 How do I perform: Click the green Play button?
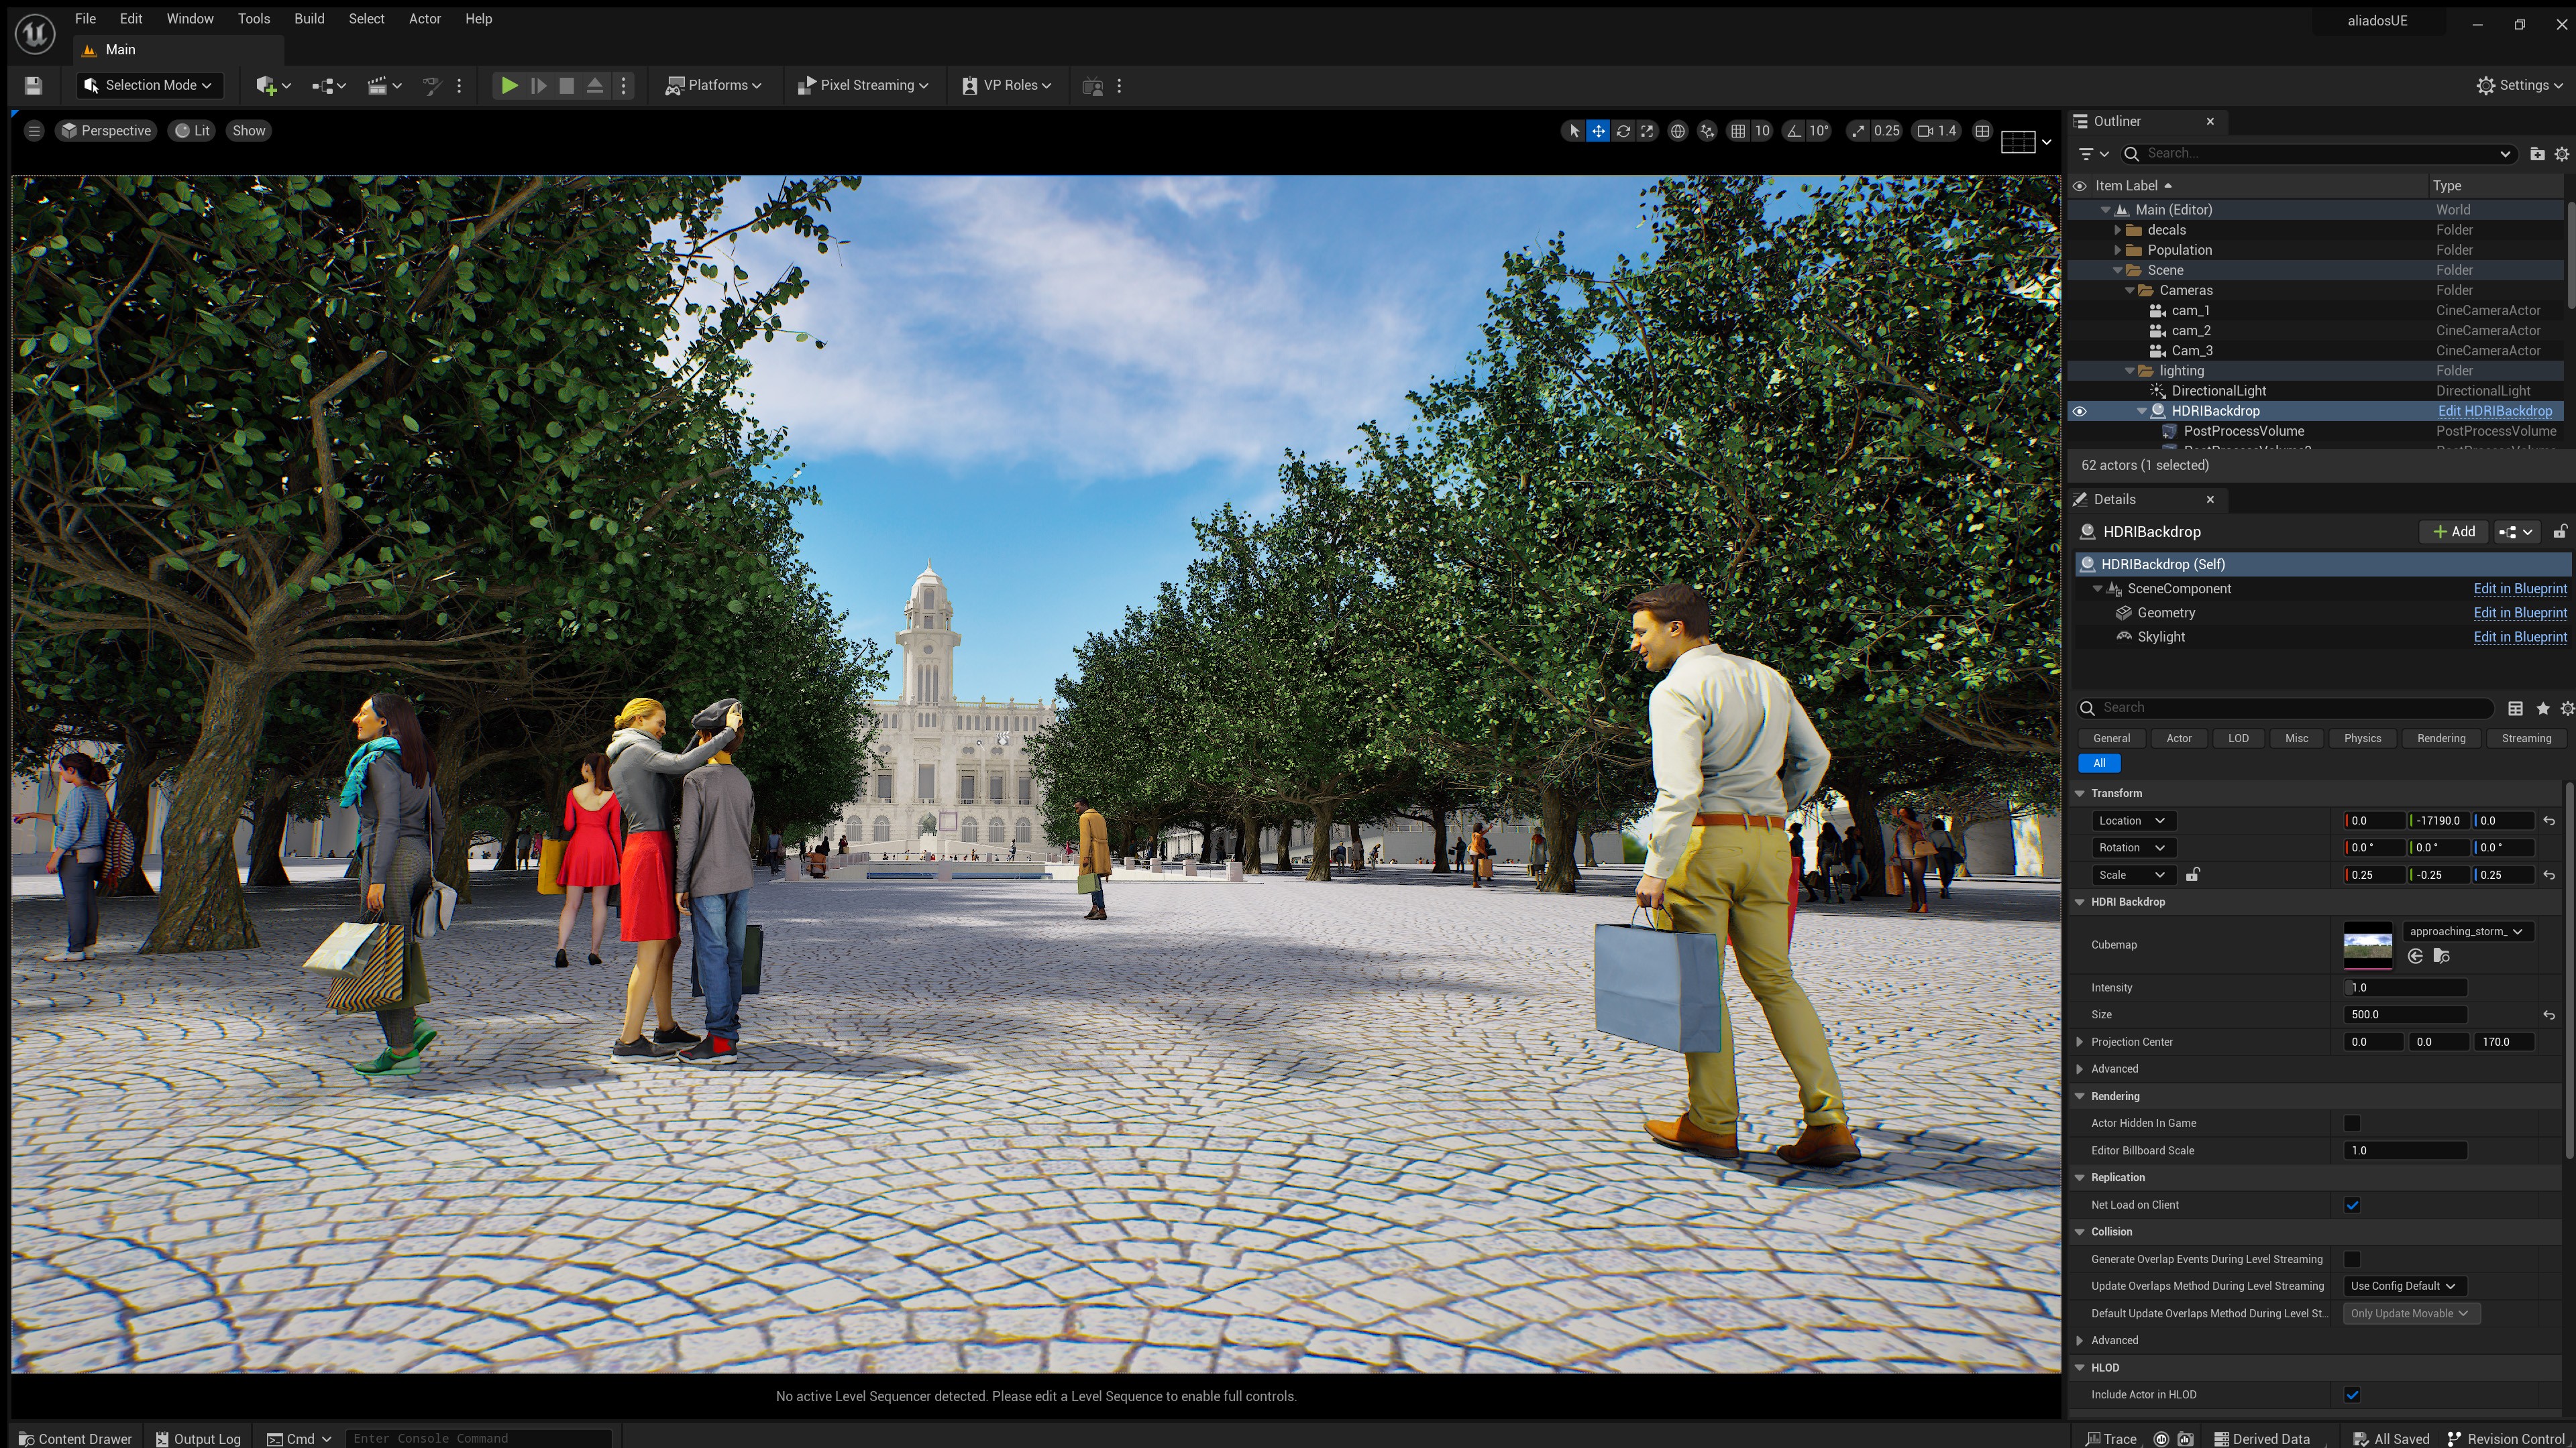[x=509, y=86]
